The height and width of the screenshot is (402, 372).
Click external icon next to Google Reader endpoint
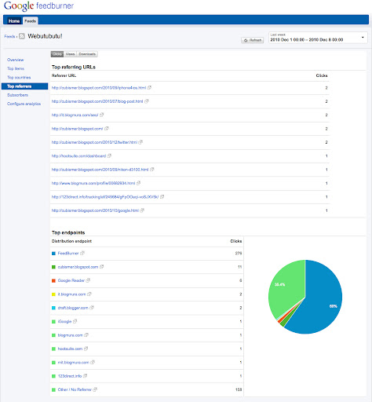(x=88, y=280)
